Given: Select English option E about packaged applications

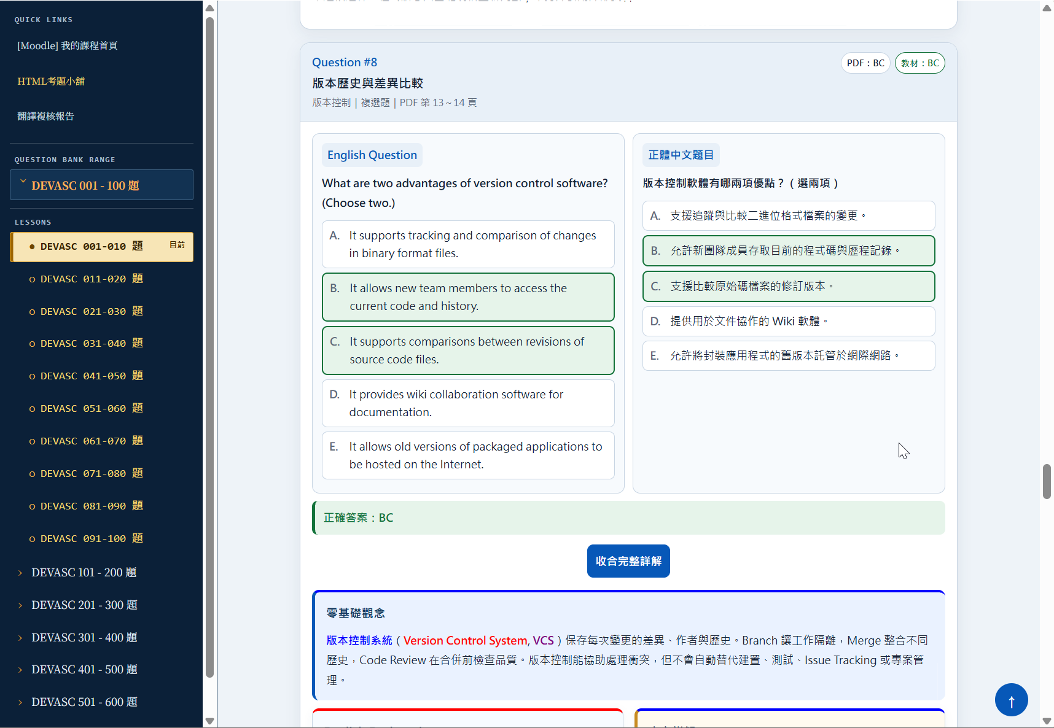Looking at the screenshot, I should (468, 455).
